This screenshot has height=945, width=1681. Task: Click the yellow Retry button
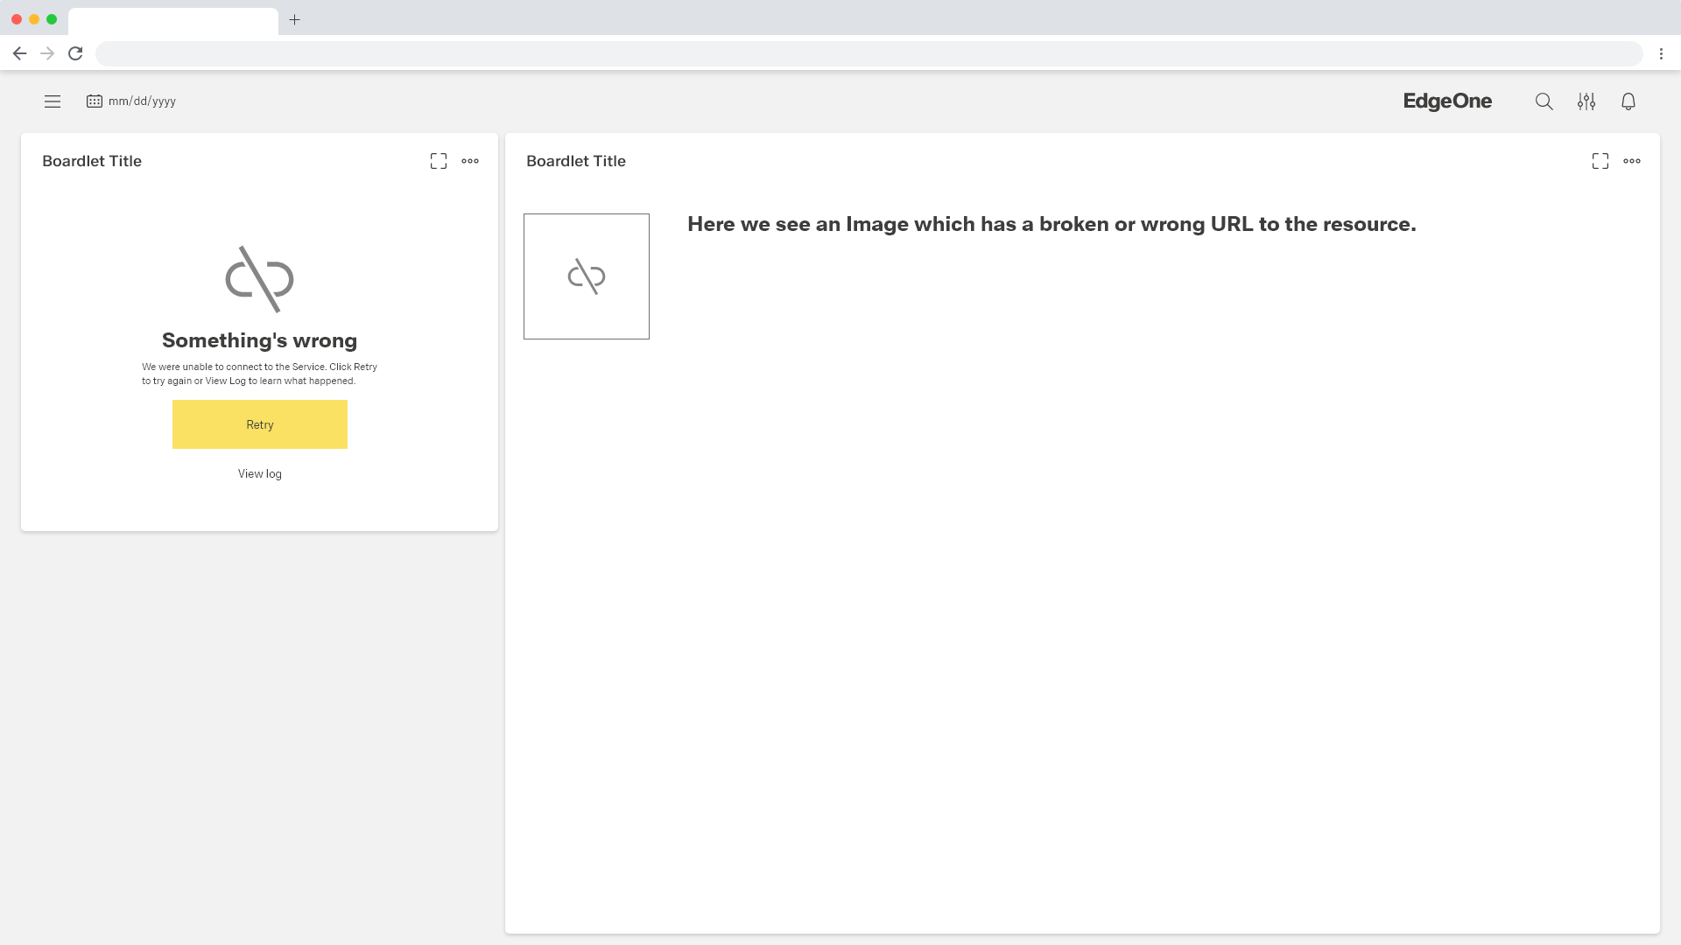coord(260,424)
